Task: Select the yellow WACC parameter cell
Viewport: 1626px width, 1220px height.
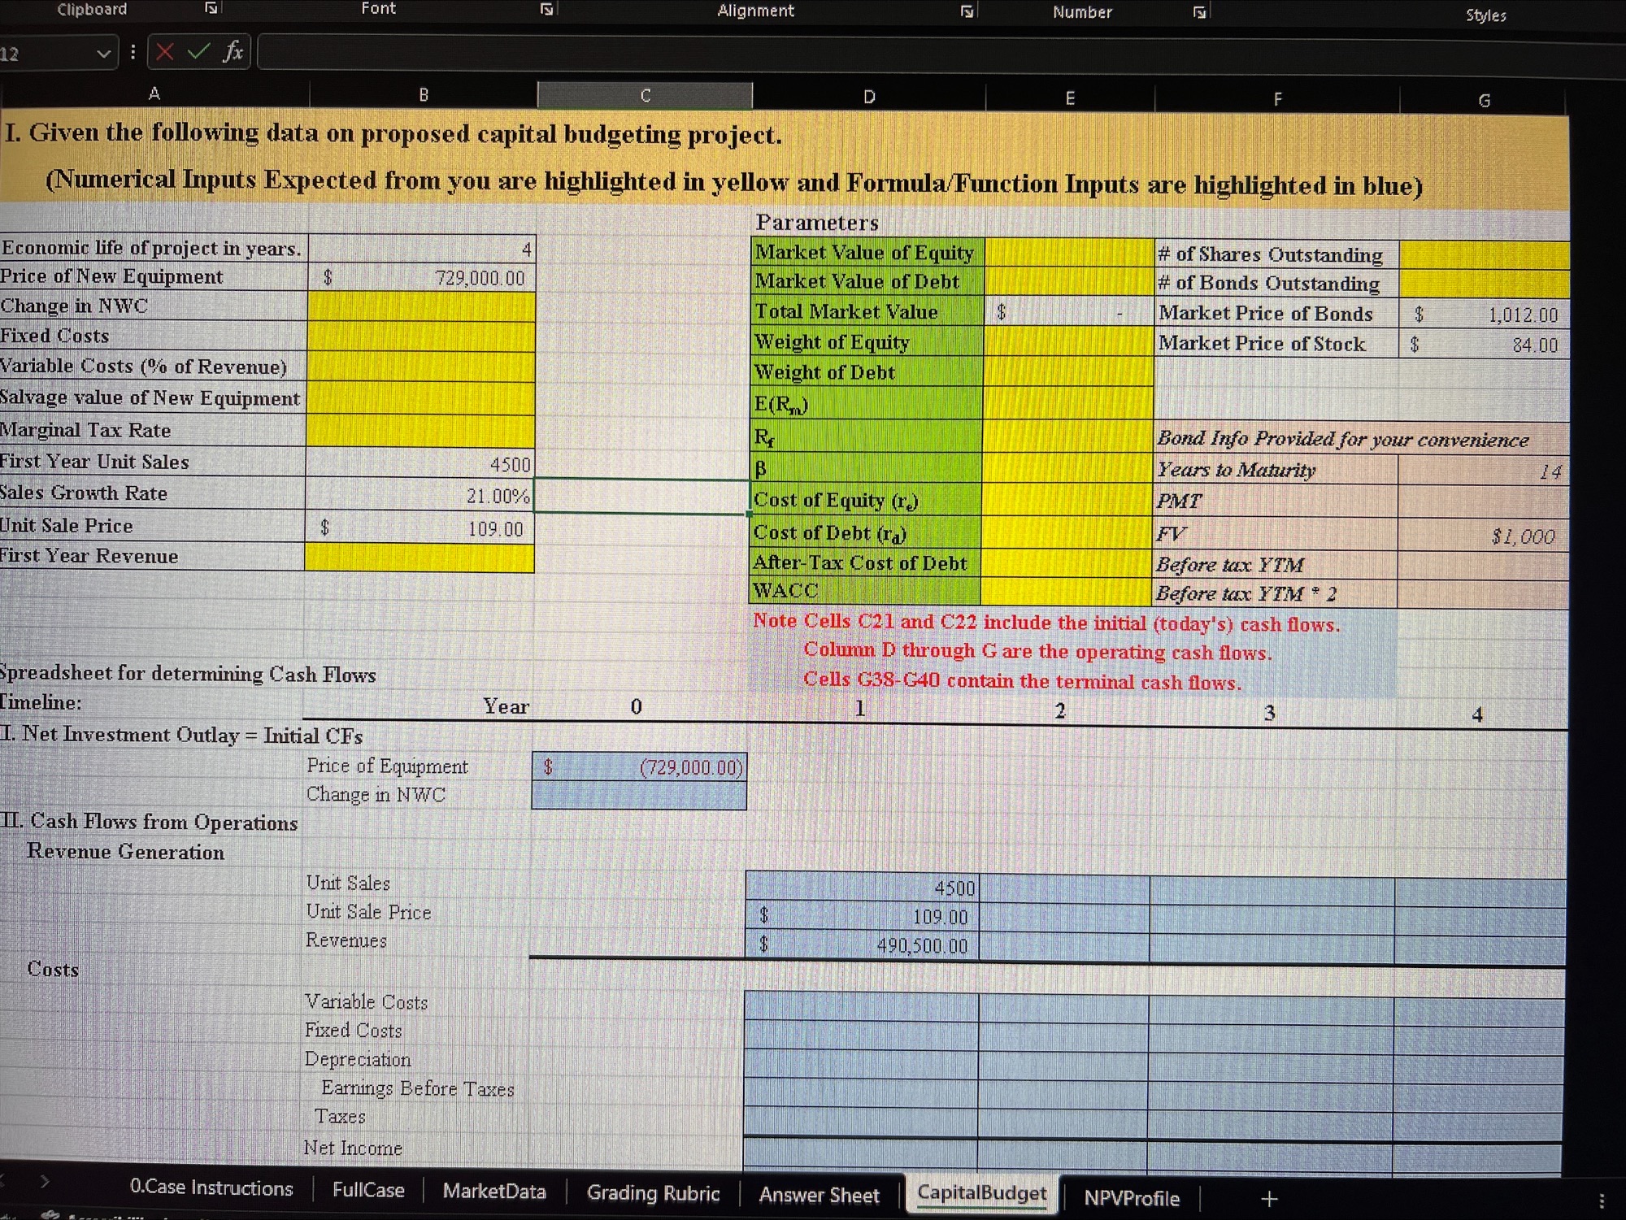Action: [1067, 592]
